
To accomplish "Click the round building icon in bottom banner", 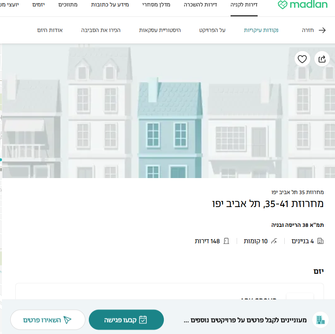I will [320, 320].
